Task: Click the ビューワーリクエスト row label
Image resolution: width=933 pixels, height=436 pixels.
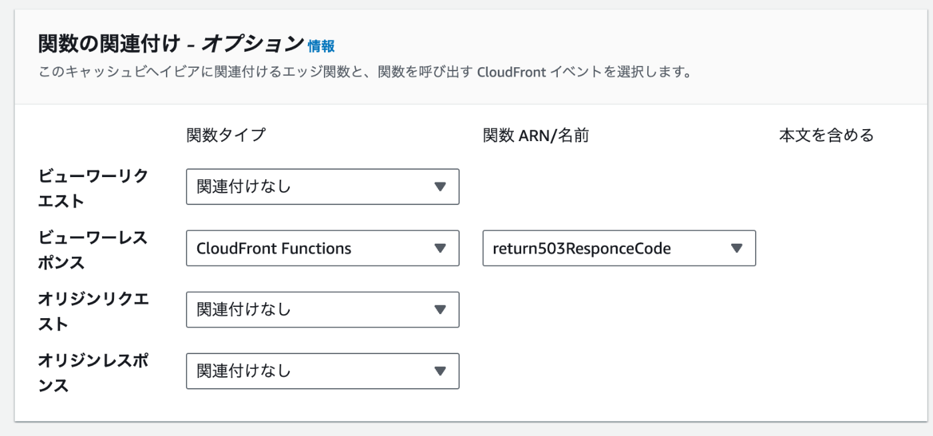Action: tap(93, 188)
